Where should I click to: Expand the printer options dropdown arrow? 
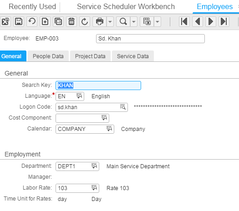pyautogui.click(x=110, y=21)
